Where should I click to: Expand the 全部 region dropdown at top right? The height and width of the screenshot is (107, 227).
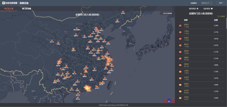click(x=221, y=3)
